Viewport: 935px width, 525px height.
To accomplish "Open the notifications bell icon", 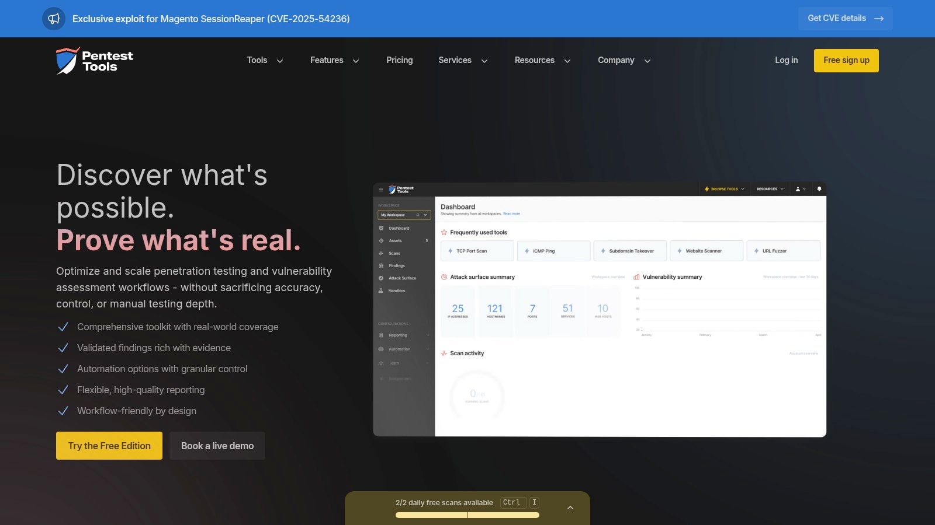I will click(819, 189).
